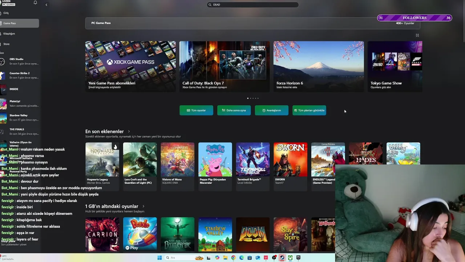Switch to Steam on the taskbar
This screenshot has width=465, height=262.
(282, 258)
